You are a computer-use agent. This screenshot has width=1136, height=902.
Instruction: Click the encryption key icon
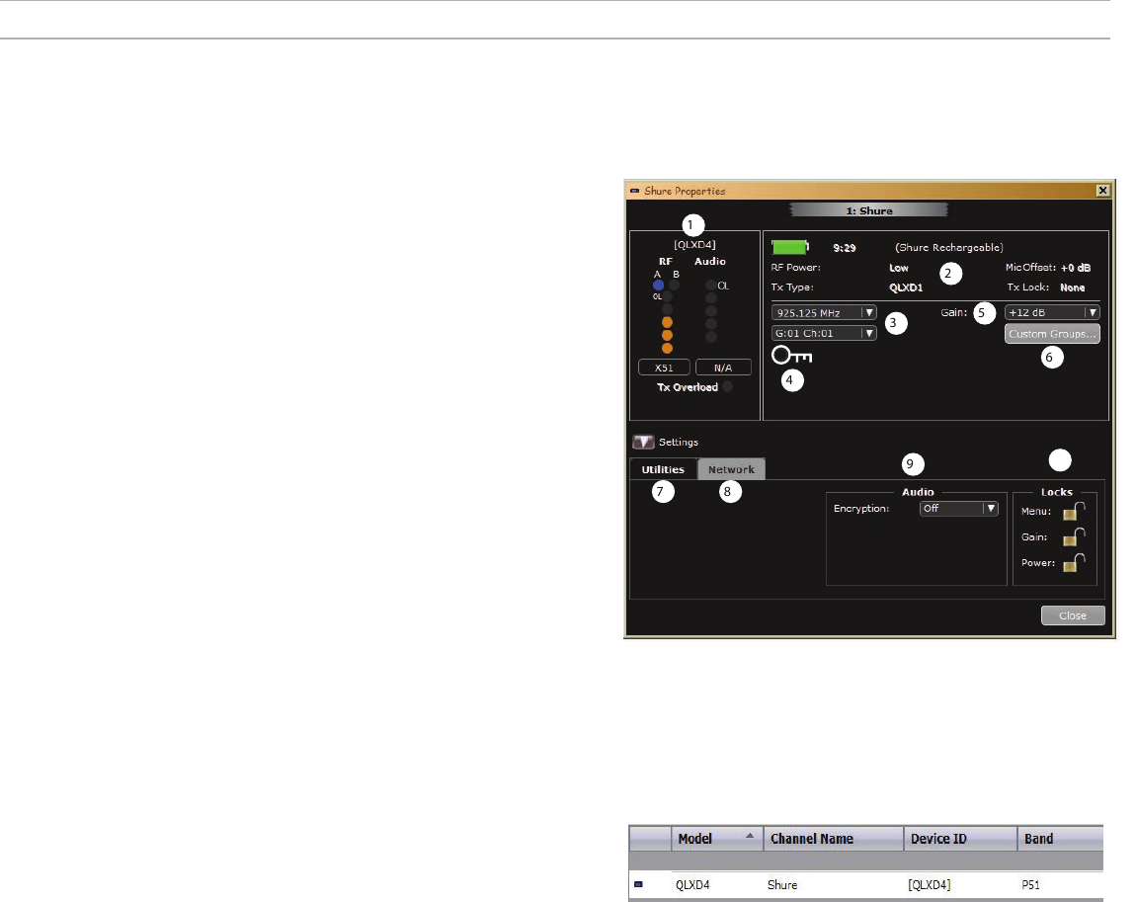[792, 355]
